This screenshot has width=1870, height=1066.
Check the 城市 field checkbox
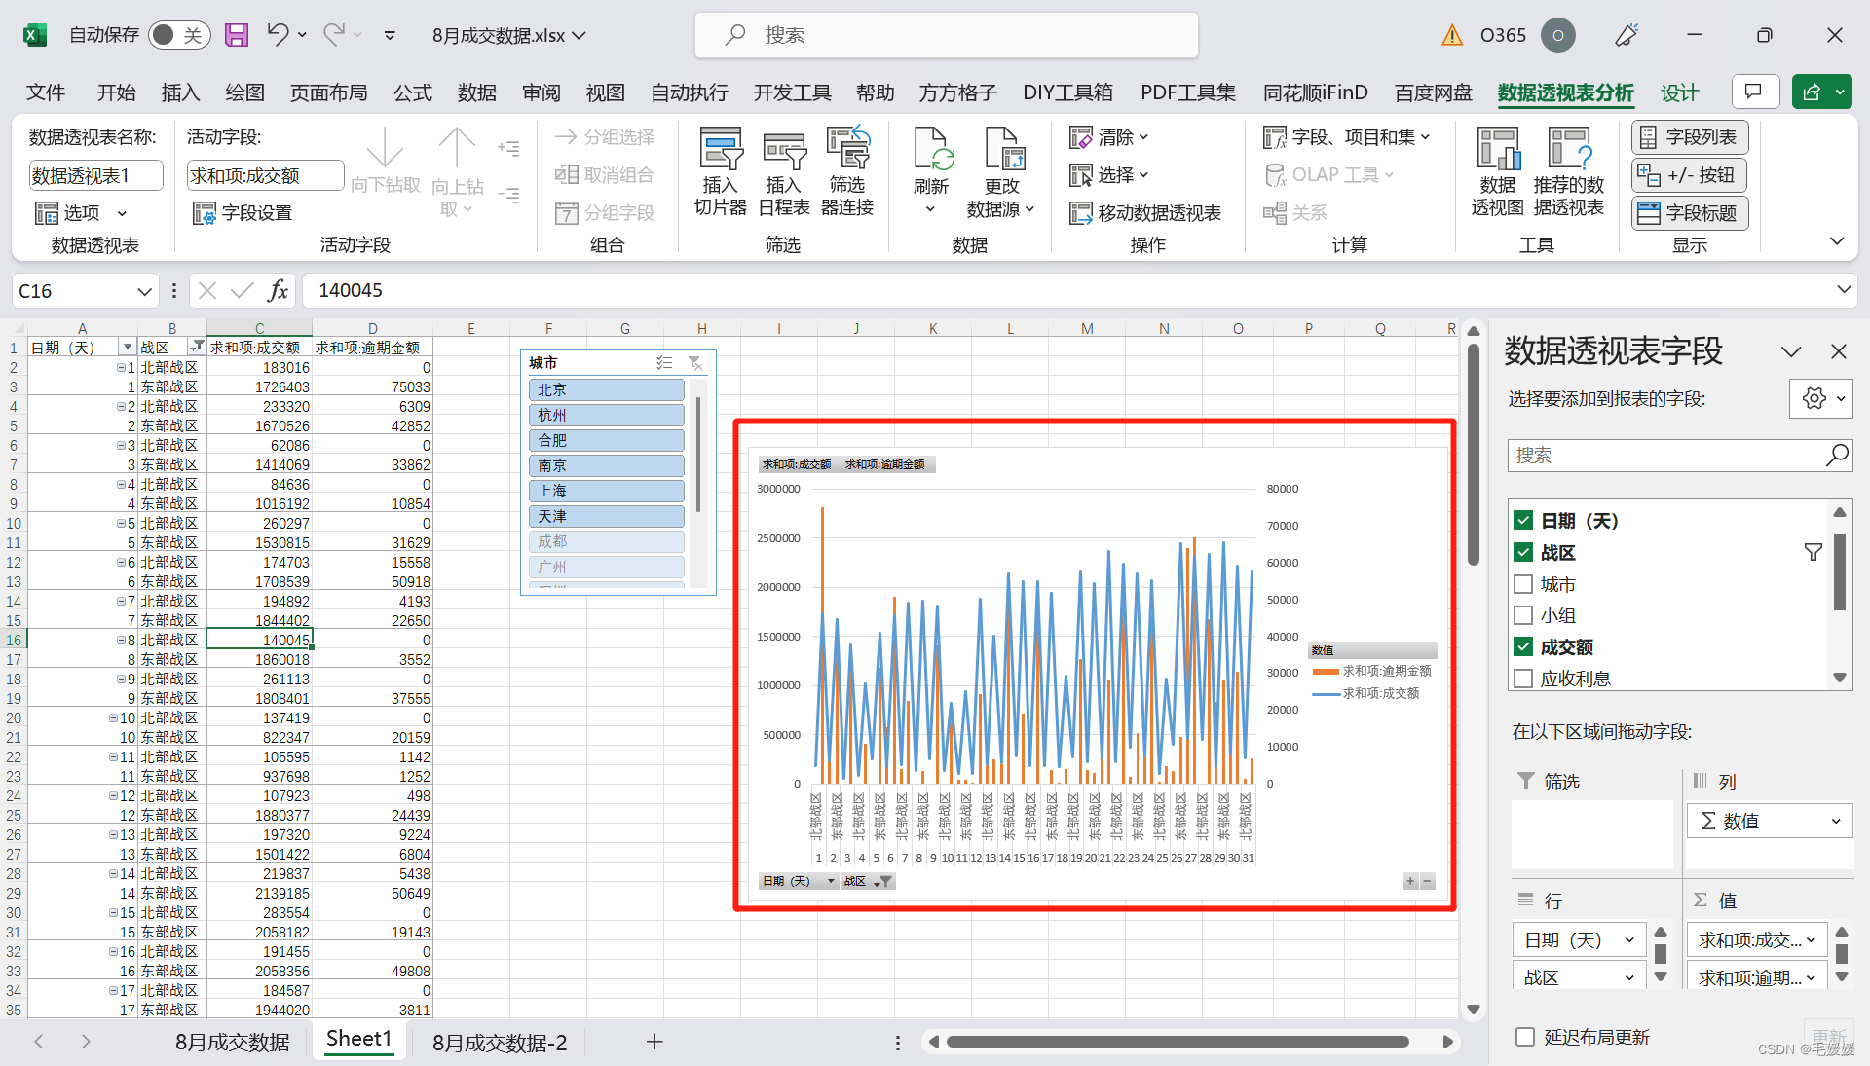coord(1524,584)
